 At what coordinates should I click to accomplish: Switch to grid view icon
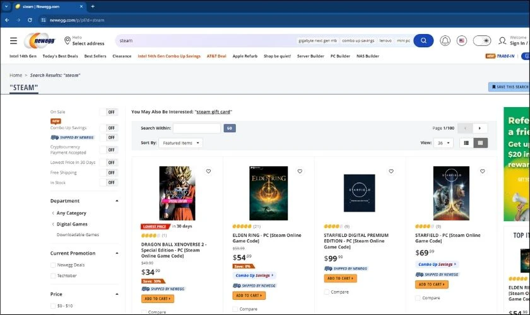click(x=480, y=143)
